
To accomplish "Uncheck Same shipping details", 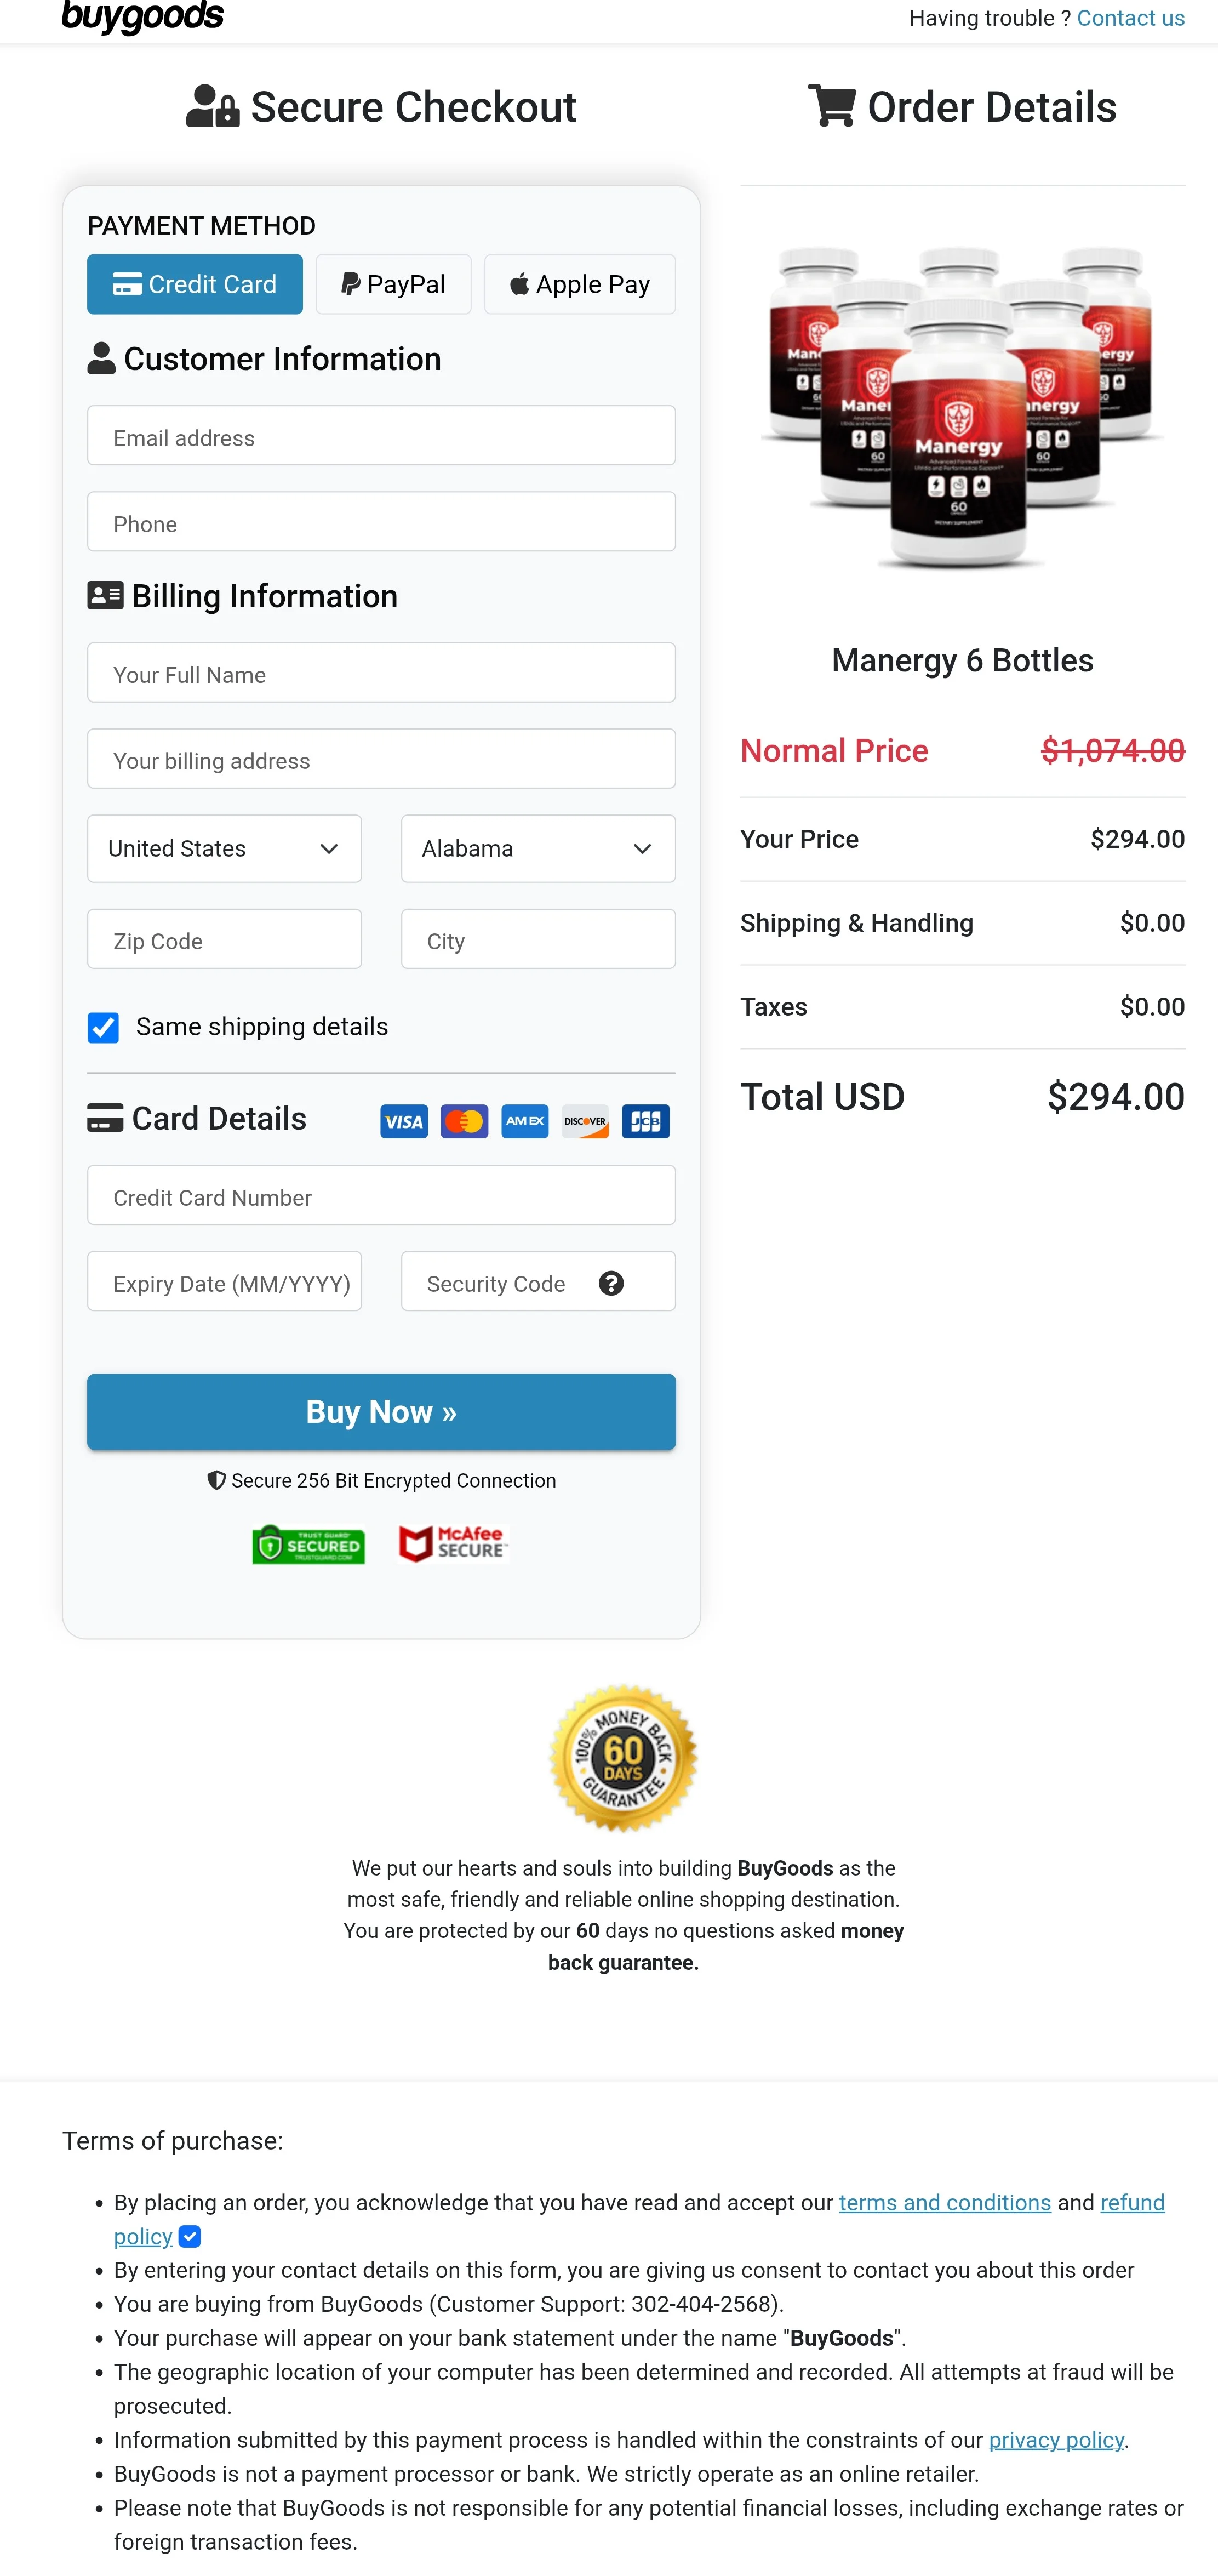I will 103,1026.
